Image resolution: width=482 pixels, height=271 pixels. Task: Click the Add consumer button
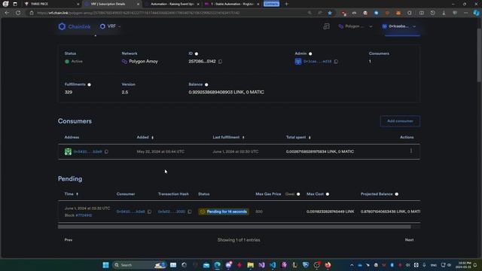(x=400, y=121)
